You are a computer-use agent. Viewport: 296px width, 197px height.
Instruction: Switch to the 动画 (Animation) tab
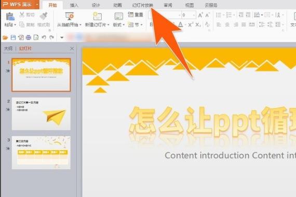coord(117,5)
